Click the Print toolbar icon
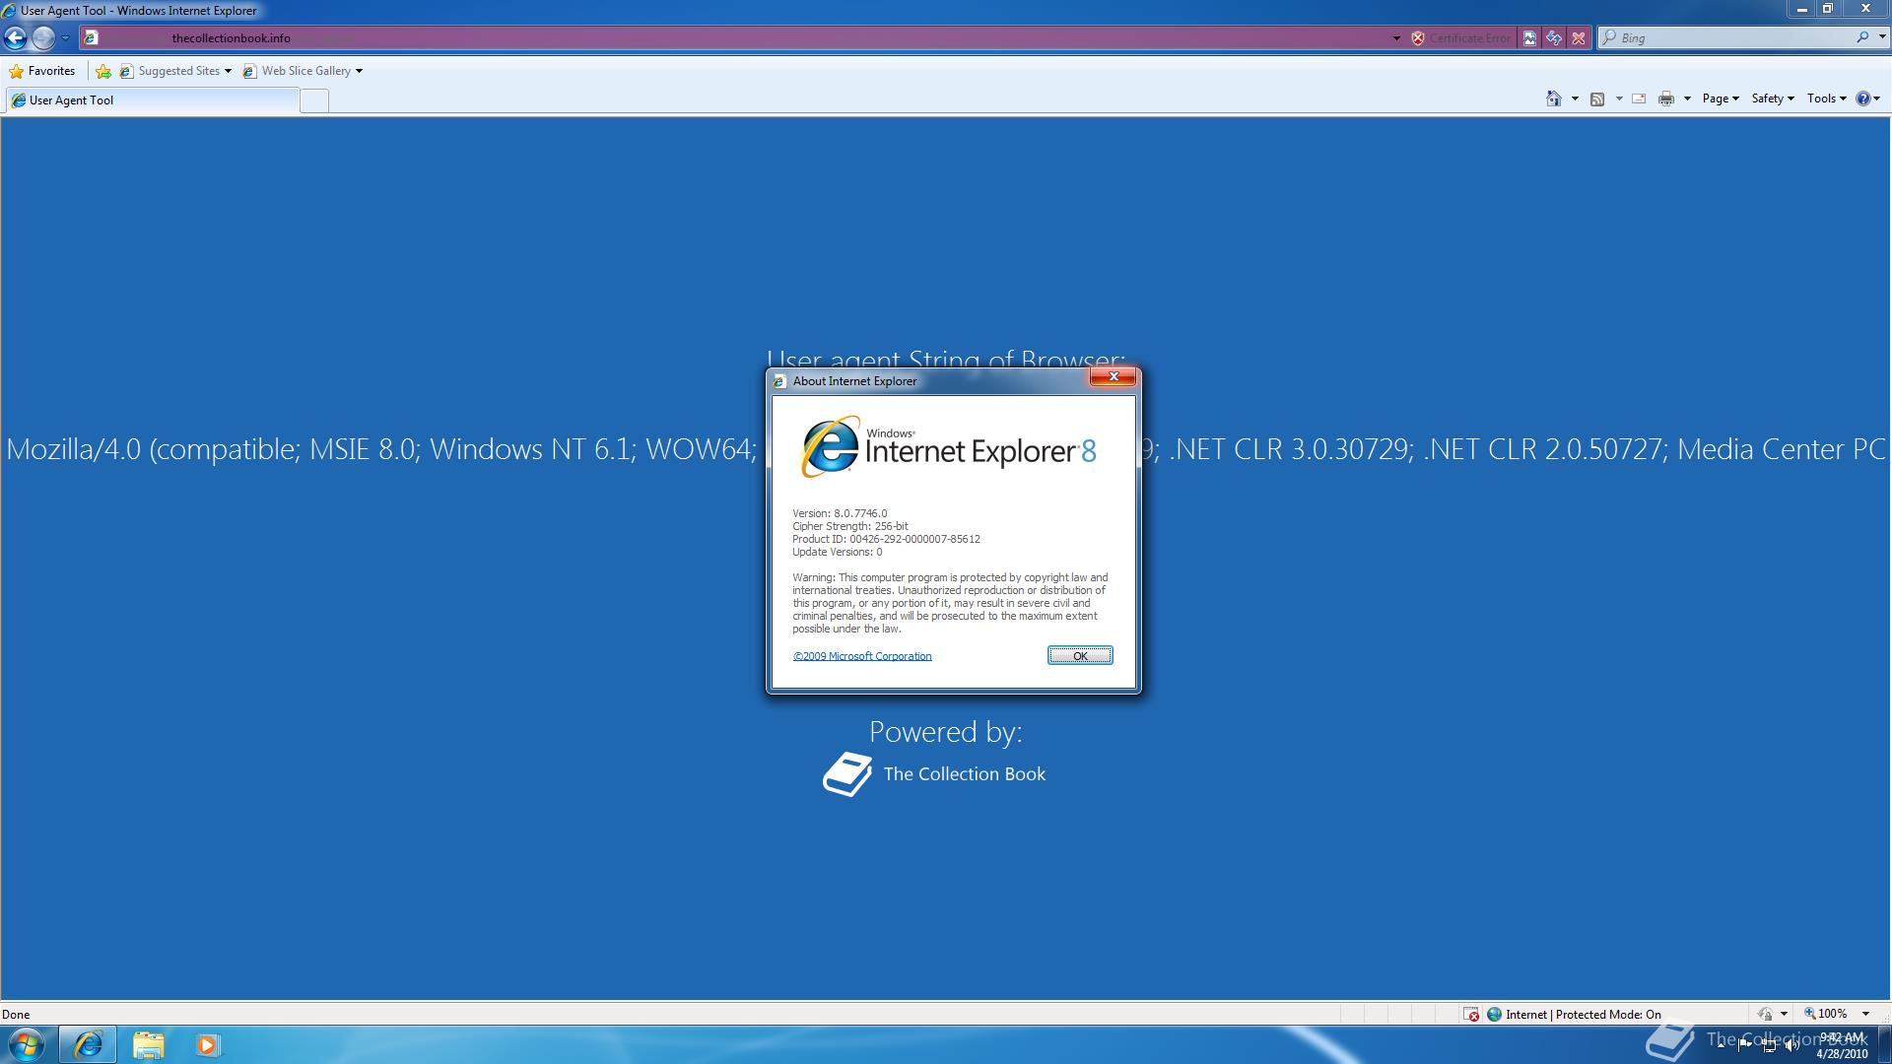 pos(1665,99)
